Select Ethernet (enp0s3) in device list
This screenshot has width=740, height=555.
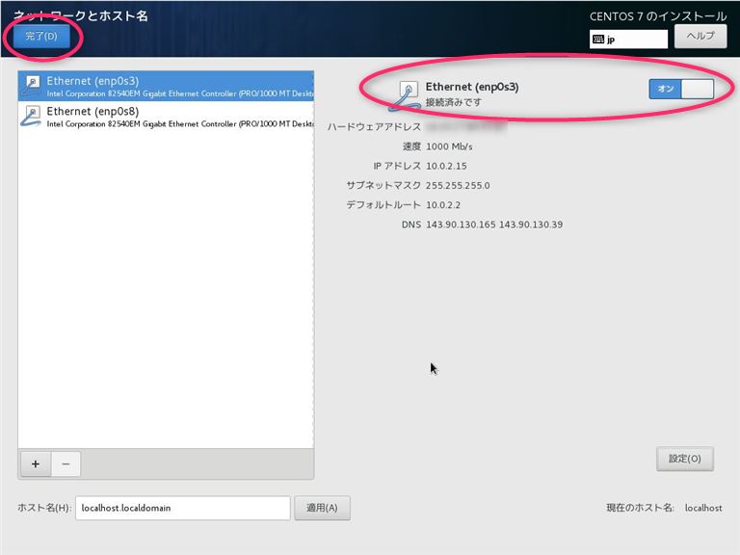tap(166, 86)
